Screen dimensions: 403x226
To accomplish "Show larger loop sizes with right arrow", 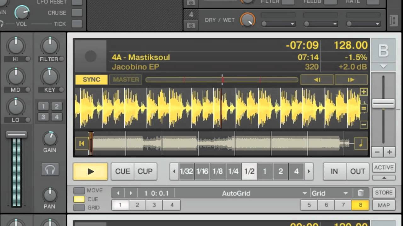I will [x=309, y=171].
